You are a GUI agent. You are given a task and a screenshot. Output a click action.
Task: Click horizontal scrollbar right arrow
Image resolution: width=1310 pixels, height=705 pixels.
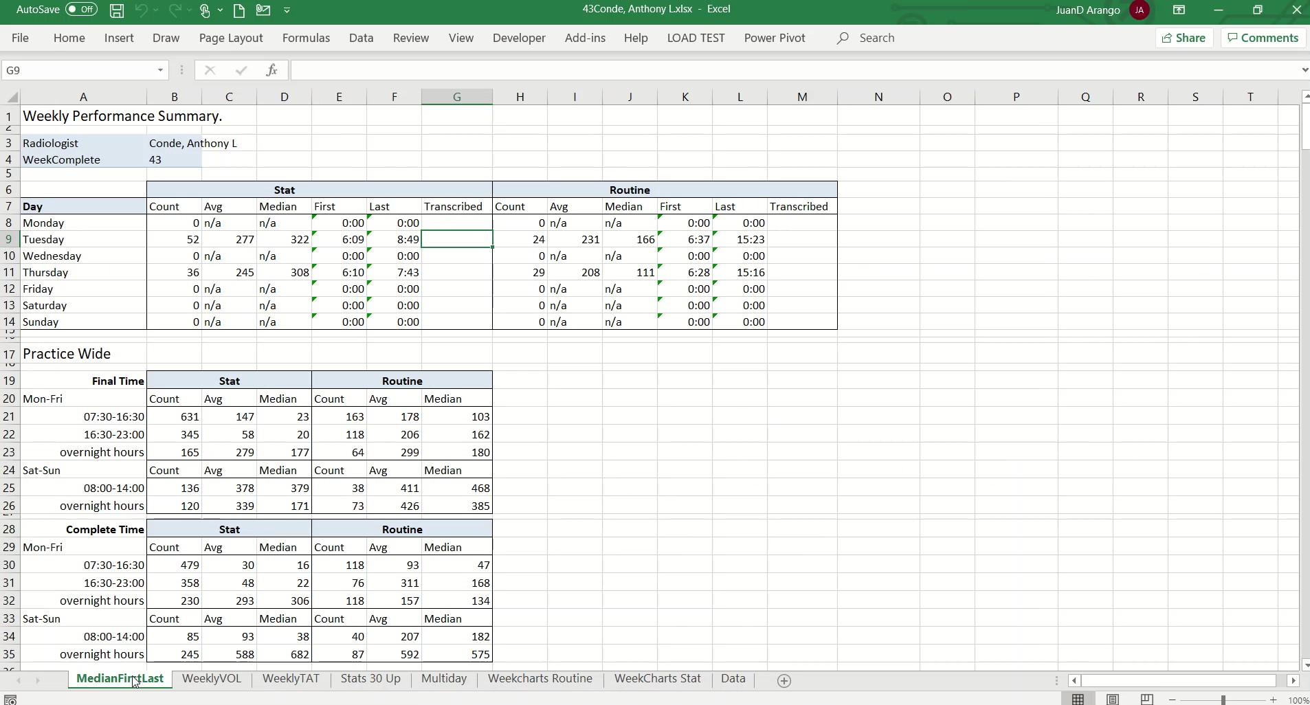1294,680
